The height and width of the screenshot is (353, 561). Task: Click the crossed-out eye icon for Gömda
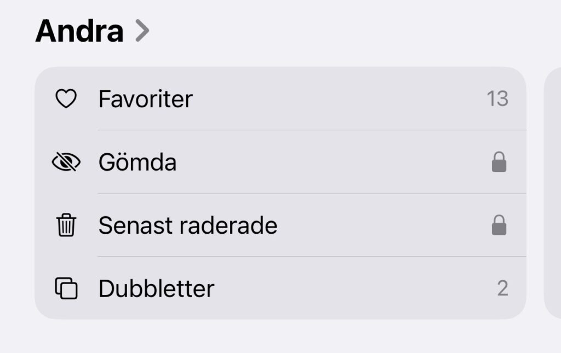66,162
